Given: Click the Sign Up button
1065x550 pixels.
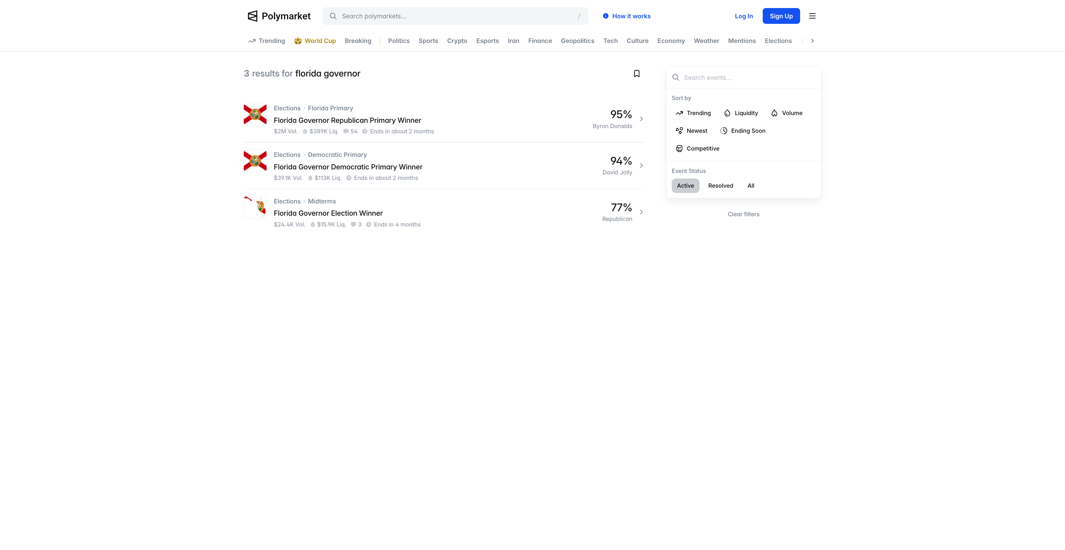Looking at the screenshot, I should [x=781, y=16].
